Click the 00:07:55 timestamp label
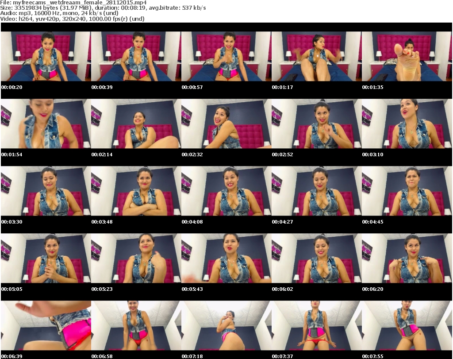453x359 pixels. coord(372,356)
